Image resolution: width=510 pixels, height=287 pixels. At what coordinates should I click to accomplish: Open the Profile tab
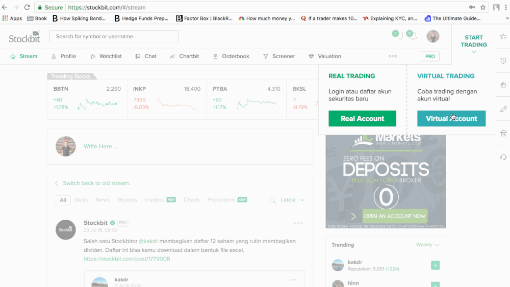64,56
